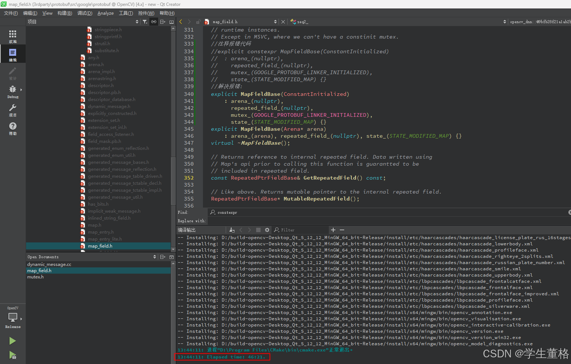Open 帮助(H) menu
571x364 pixels.
coord(167,13)
